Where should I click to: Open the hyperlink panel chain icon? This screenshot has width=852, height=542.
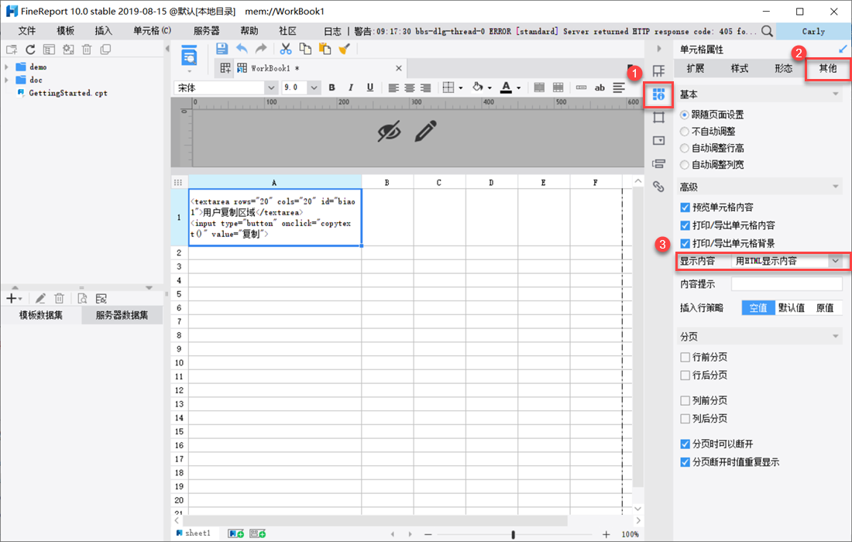658,187
